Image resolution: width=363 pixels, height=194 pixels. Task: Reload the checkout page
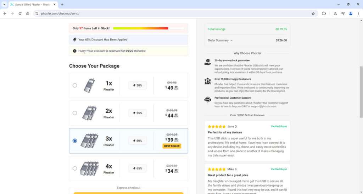[x=20, y=13]
